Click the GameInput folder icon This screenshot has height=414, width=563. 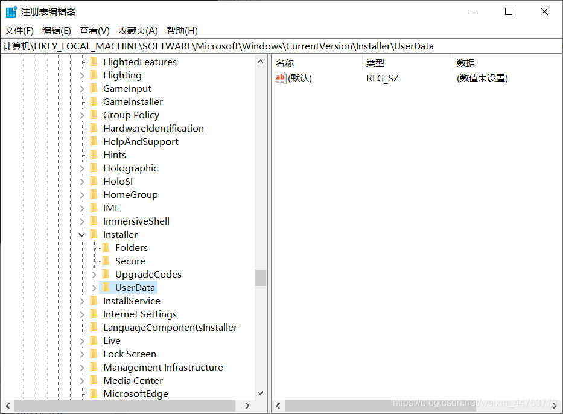pyautogui.click(x=94, y=88)
